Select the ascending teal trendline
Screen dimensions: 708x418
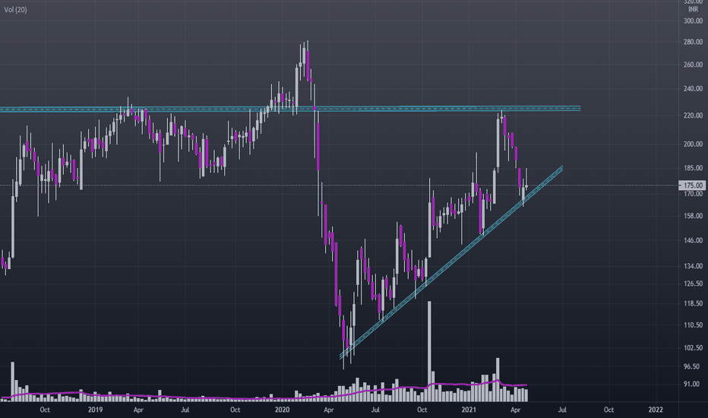tap(451, 262)
